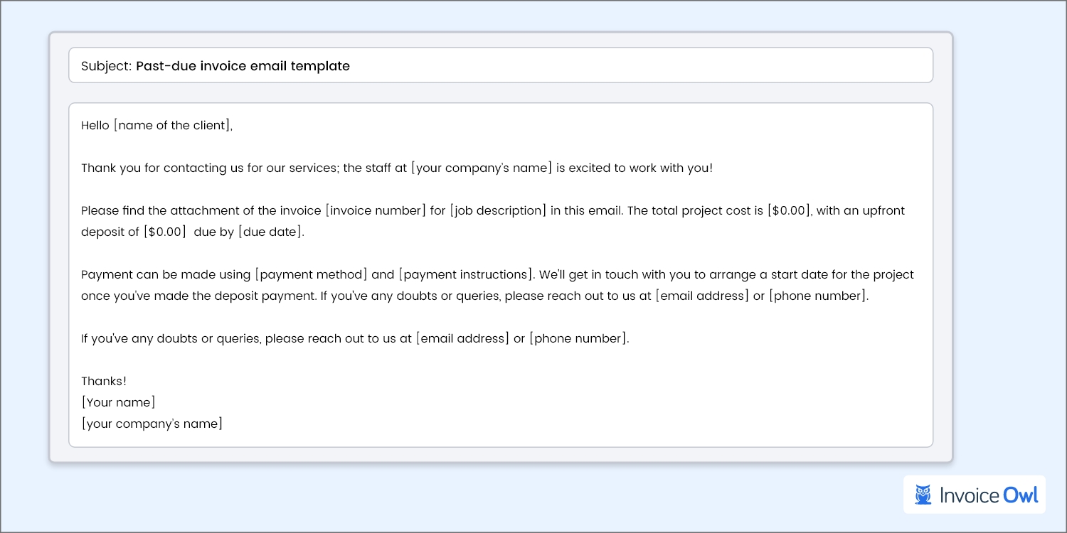
Task: Click the "Subject:" label
Action: pyautogui.click(x=106, y=66)
